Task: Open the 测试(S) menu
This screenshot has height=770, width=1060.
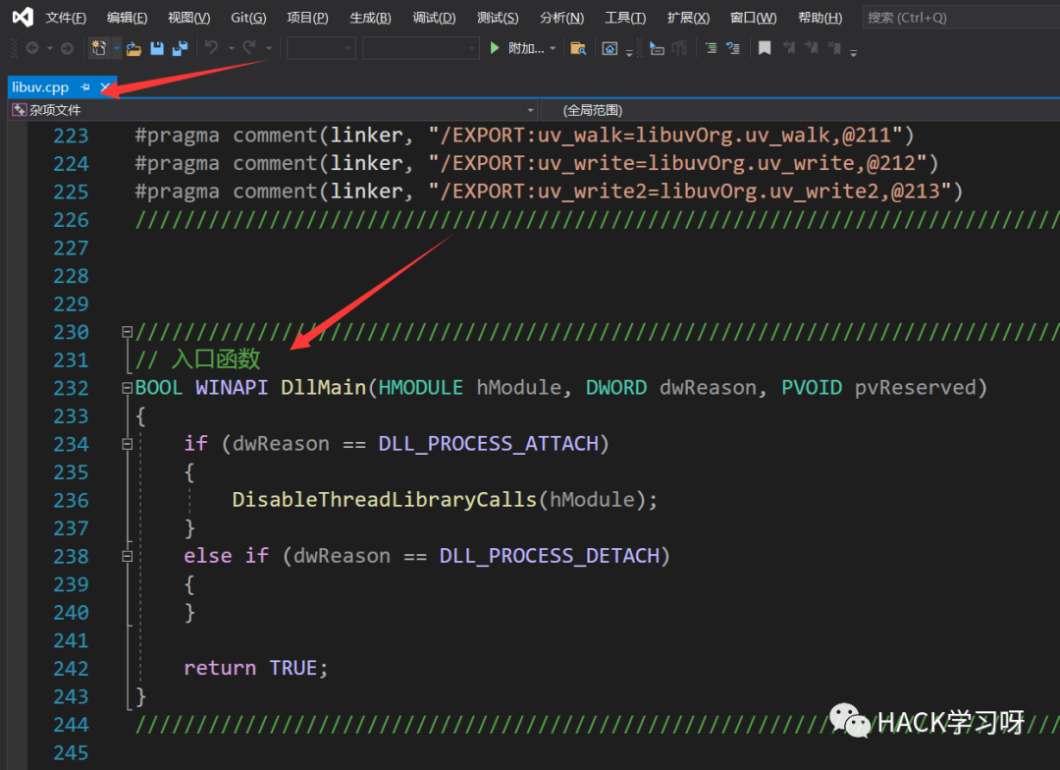Action: 498,18
